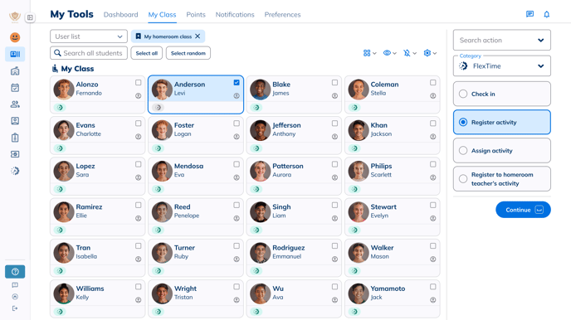Click the logout icon in sidebar
The image size is (571, 320).
coord(15,308)
